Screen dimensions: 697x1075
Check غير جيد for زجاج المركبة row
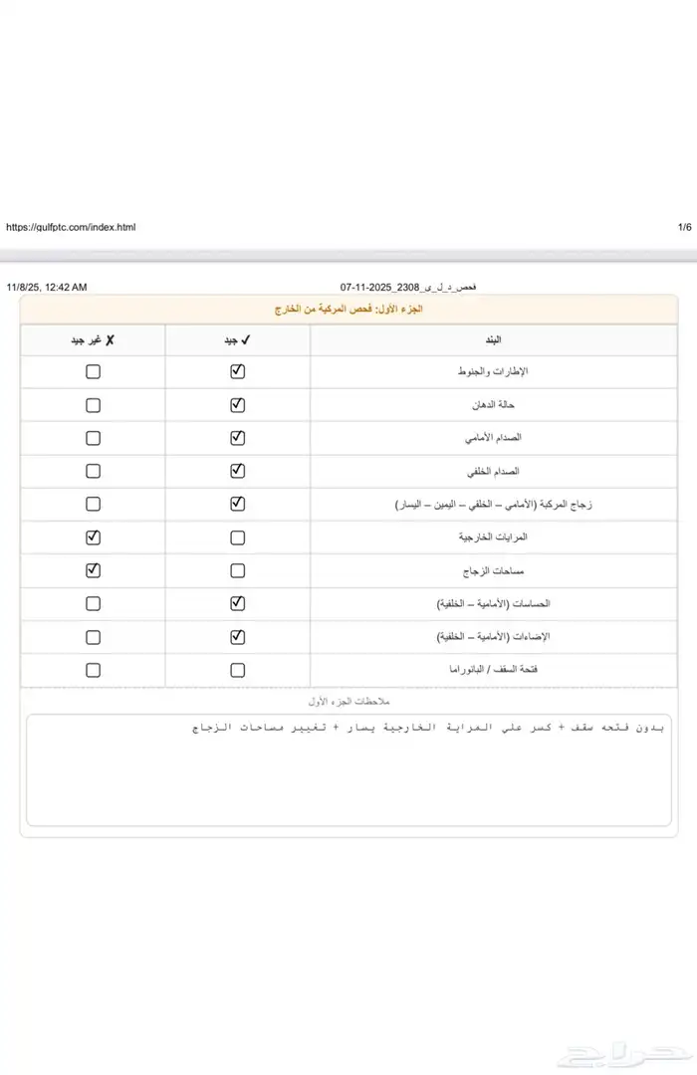[x=93, y=504]
